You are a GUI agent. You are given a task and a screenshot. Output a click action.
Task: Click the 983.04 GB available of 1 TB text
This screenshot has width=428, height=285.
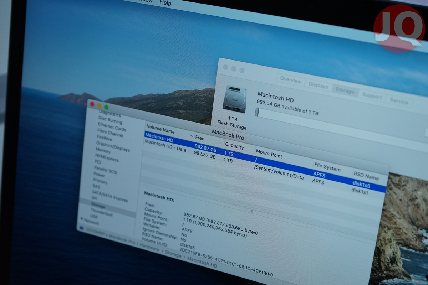(x=287, y=107)
